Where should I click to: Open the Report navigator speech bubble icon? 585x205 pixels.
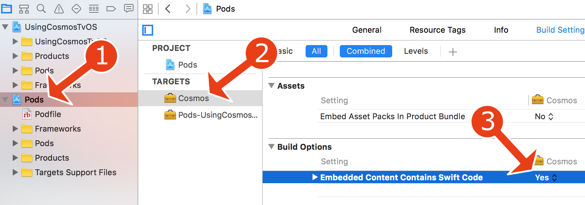[129, 9]
